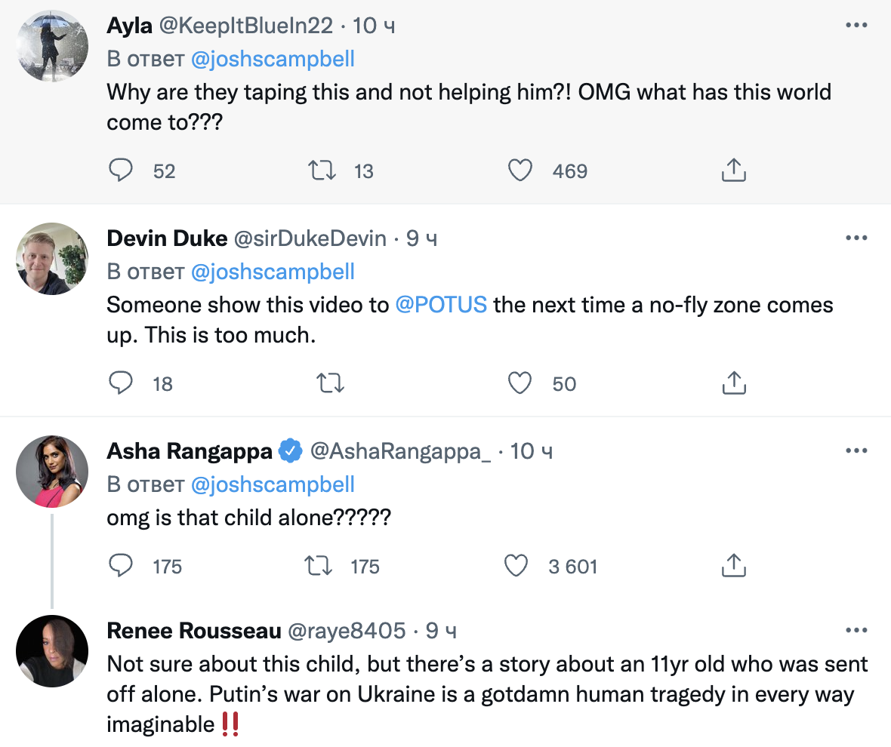Open more options on Ayla's tweet
Viewport: 891px width, 747px height.
pos(856,26)
